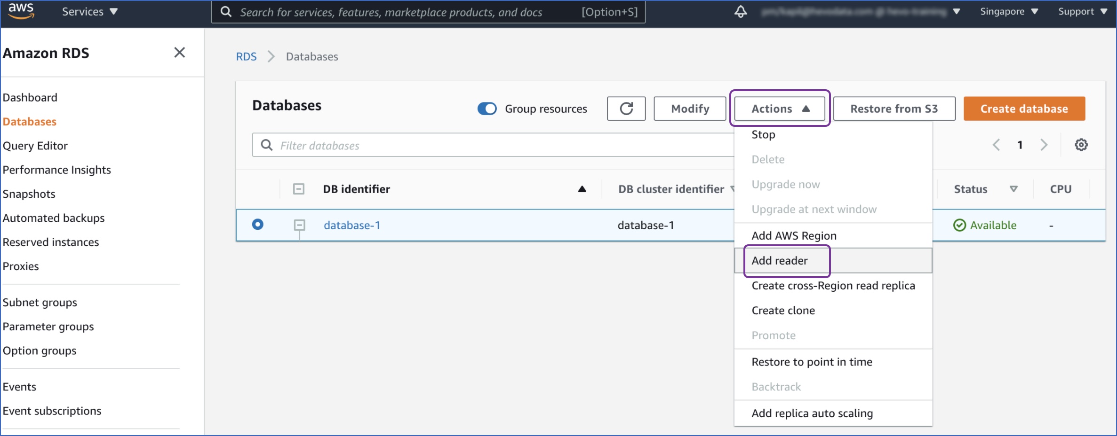Screen dimensions: 1117x436
Task: Go to the next page of databases
Action: click(1044, 145)
